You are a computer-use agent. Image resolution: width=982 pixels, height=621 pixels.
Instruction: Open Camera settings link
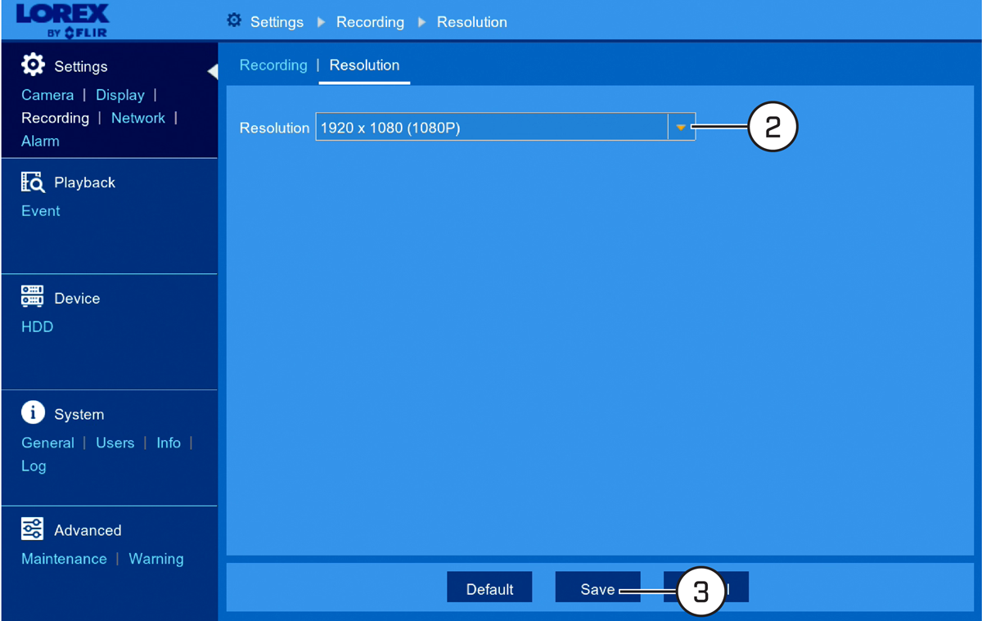tap(47, 95)
